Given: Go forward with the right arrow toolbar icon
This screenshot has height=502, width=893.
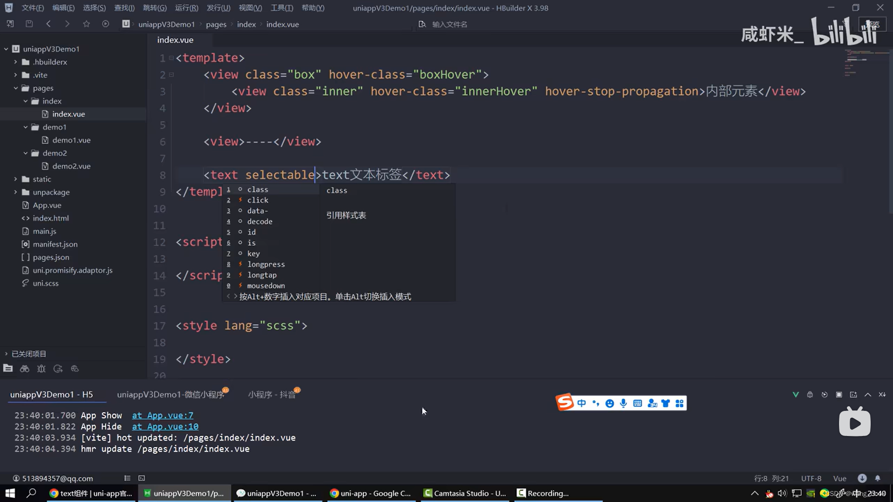Looking at the screenshot, I should pyautogui.click(x=67, y=24).
